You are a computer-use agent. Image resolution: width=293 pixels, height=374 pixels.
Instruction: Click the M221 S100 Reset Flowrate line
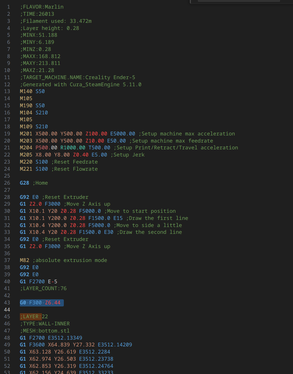pyautogui.click(x=58, y=169)
